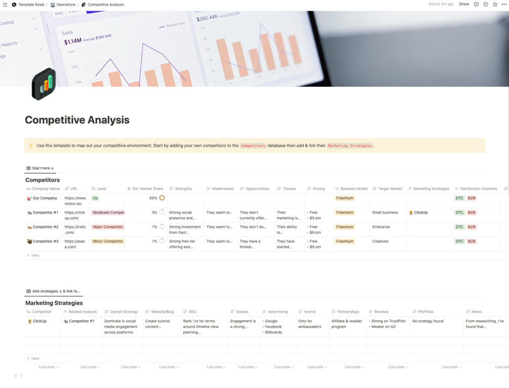Click the Competitive Analysis breadcrumb icon
This screenshot has height=388, width=509.
click(84, 5)
